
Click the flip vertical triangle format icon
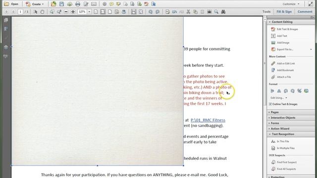pyautogui.click(x=279, y=91)
